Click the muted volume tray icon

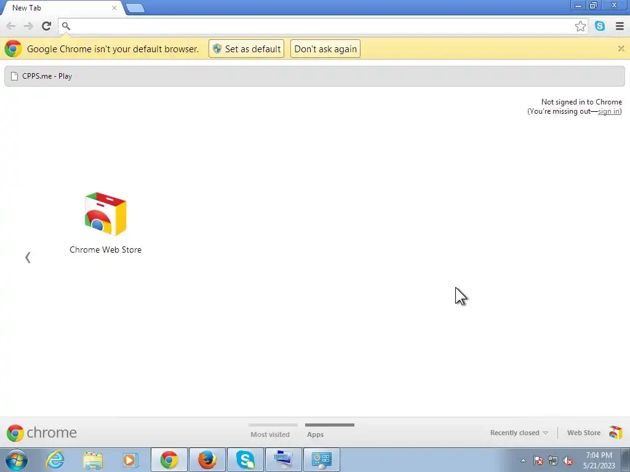[568, 460]
